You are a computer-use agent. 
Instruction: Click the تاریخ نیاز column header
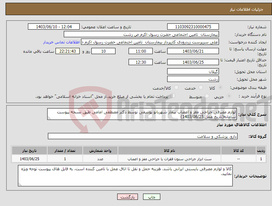[29, 151]
